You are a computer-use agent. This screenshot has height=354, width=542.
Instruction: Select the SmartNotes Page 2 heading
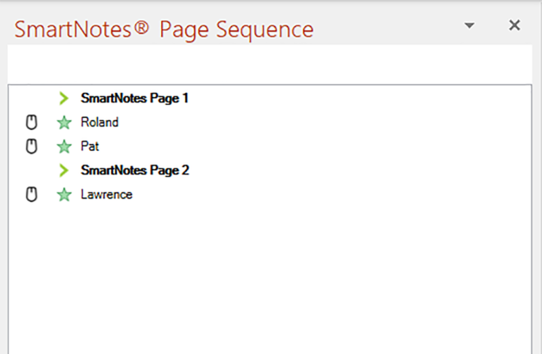tap(134, 170)
